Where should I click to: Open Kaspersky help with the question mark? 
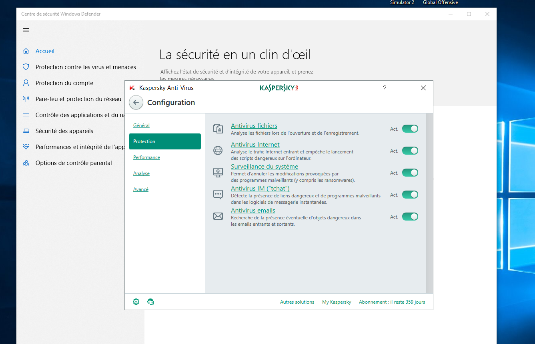[x=385, y=88]
